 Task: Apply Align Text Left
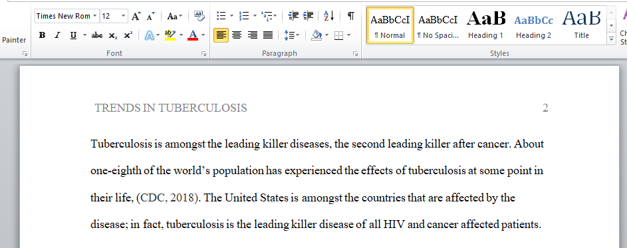221,35
